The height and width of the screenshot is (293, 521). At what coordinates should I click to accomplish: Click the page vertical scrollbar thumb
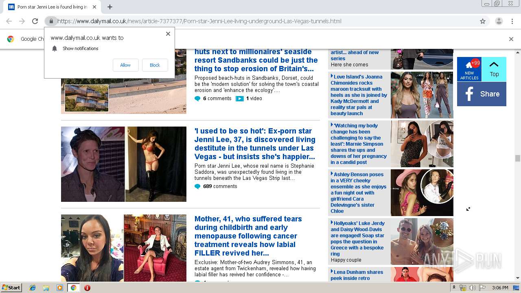pyautogui.click(x=517, y=158)
